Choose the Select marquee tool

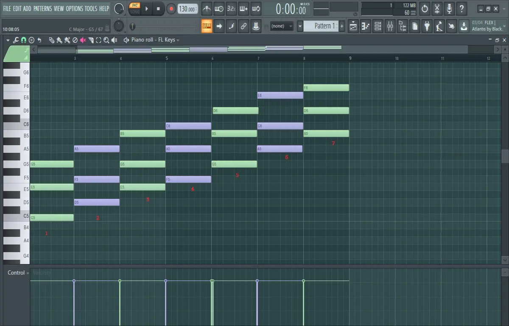point(98,40)
